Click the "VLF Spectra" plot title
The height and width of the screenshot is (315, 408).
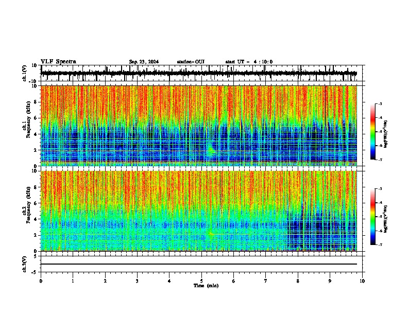(58, 62)
